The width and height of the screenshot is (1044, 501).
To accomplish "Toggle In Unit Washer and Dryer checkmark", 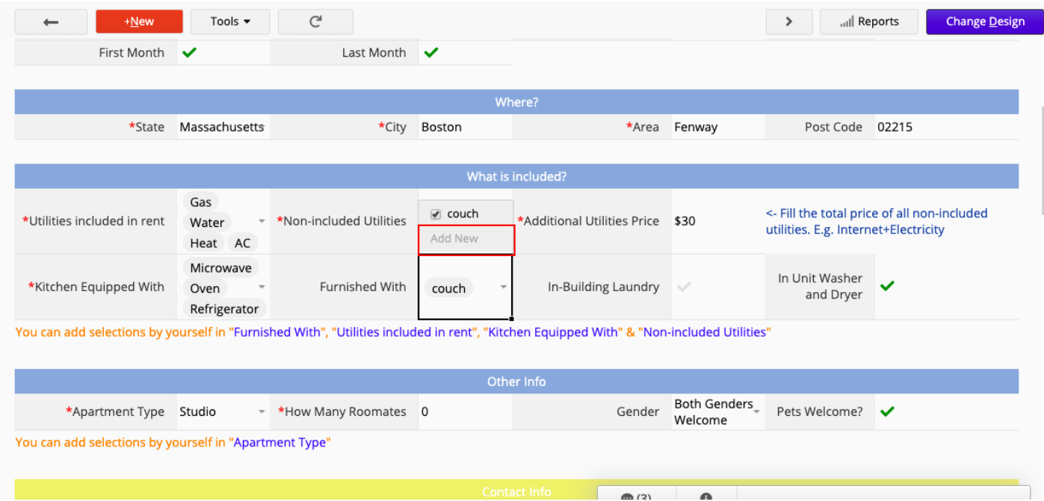I will click(x=887, y=286).
